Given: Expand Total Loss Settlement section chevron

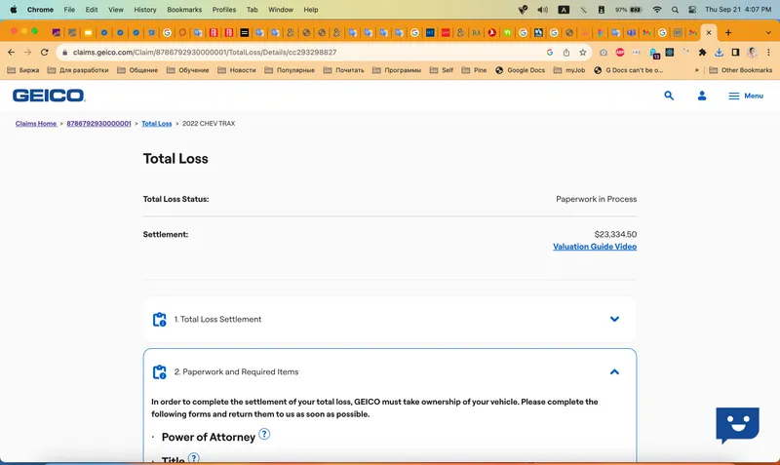Looking at the screenshot, I should point(614,319).
